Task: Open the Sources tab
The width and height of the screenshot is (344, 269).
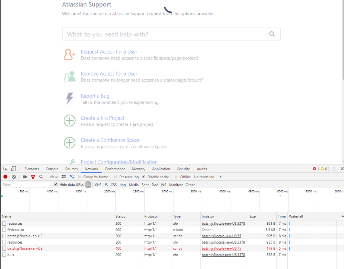Action: pos(71,169)
